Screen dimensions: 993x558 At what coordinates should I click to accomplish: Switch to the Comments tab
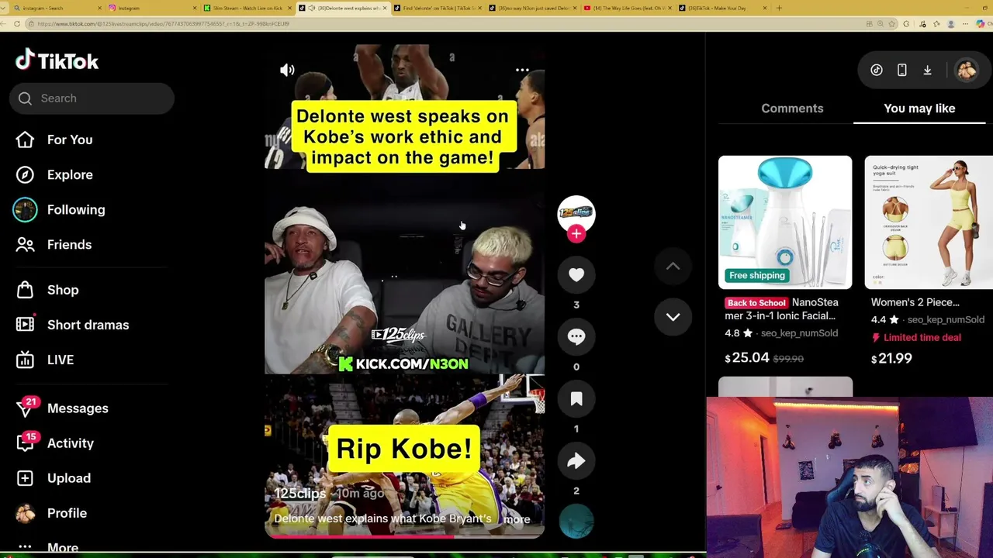tap(792, 108)
